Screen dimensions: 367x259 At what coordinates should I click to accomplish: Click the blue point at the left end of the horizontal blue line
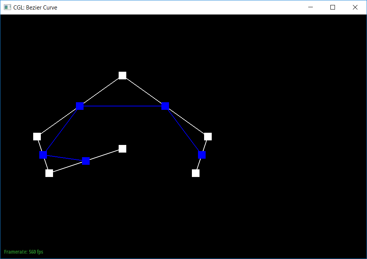point(80,106)
